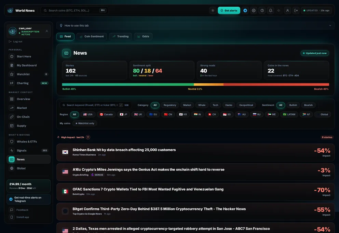Open On-Chain in the sidebar
The image size is (339, 233).
29,117
